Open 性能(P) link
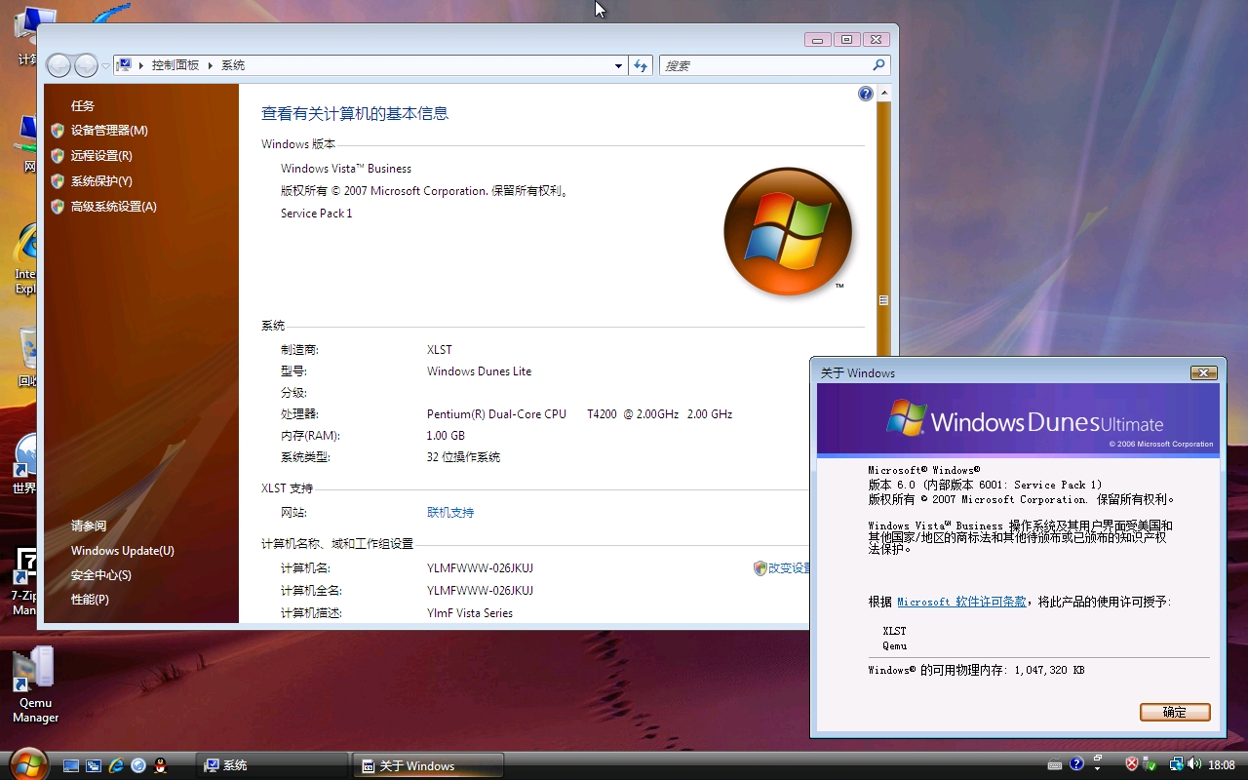1248x780 pixels. 90,600
